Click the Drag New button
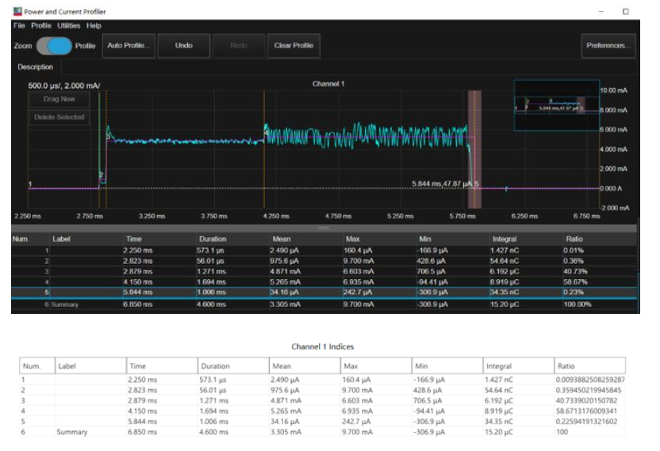 coord(59,99)
